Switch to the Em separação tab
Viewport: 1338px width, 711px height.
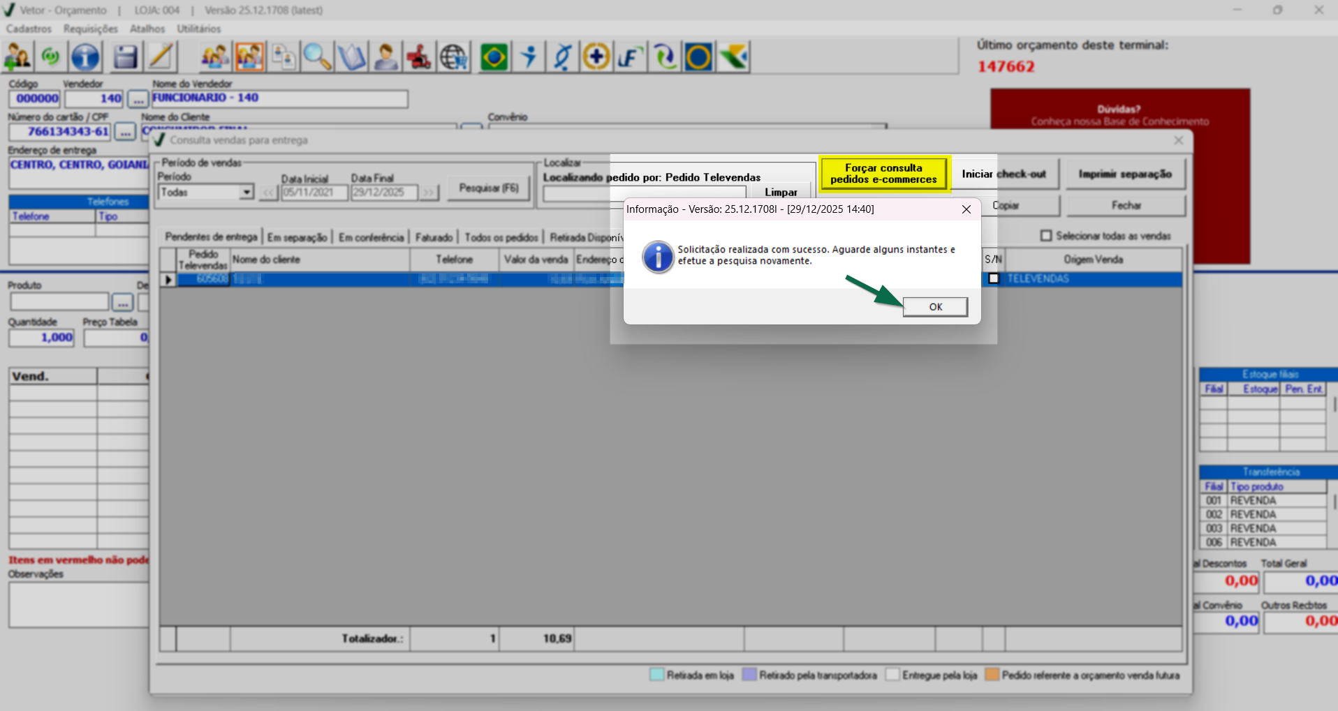pyautogui.click(x=297, y=237)
